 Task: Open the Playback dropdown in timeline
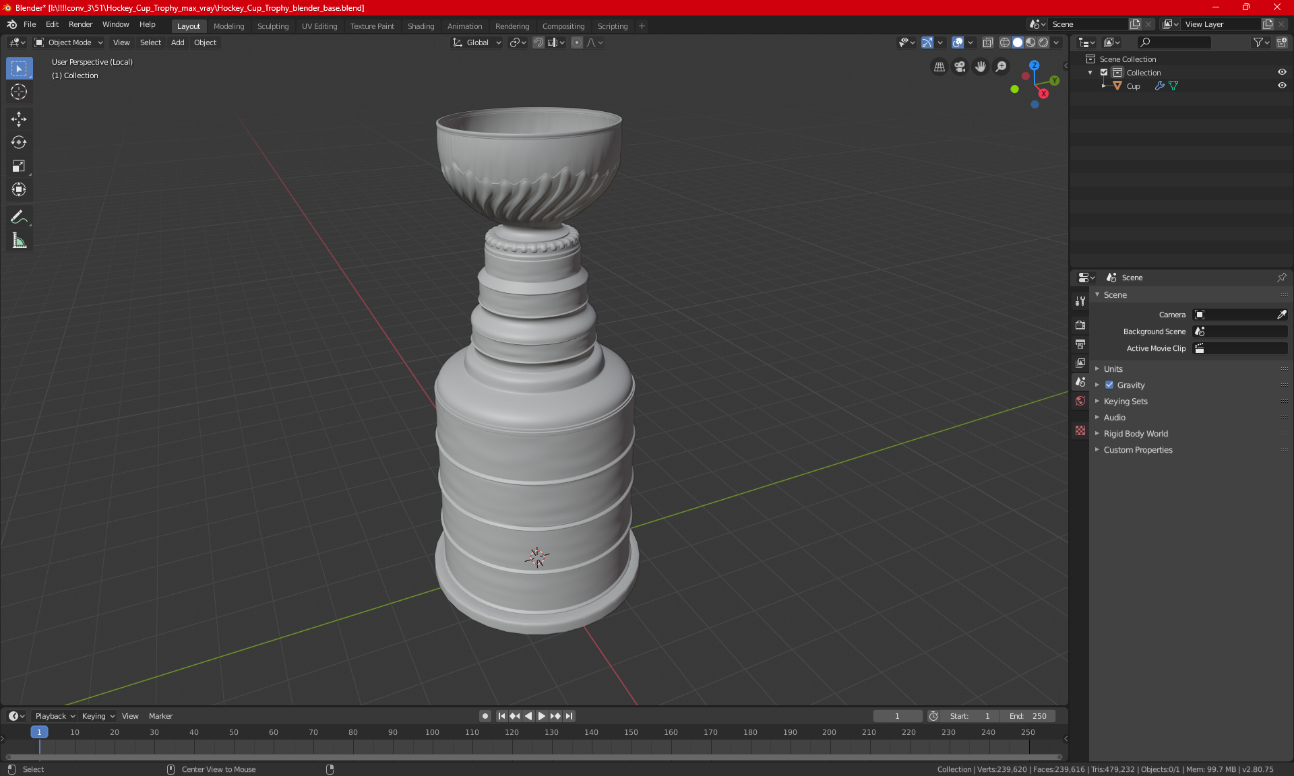point(55,716)
